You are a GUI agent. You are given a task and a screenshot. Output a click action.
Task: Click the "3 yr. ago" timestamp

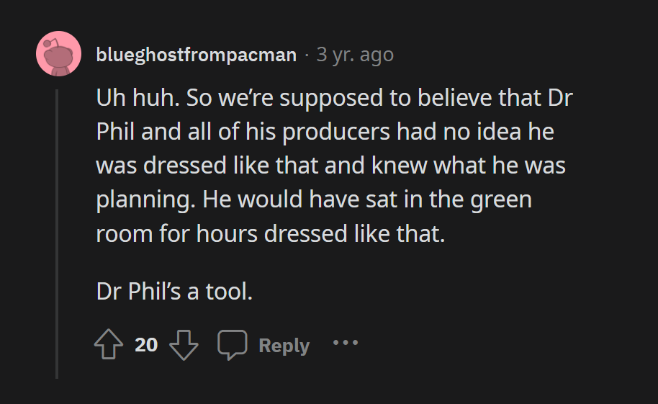point(355,55)
